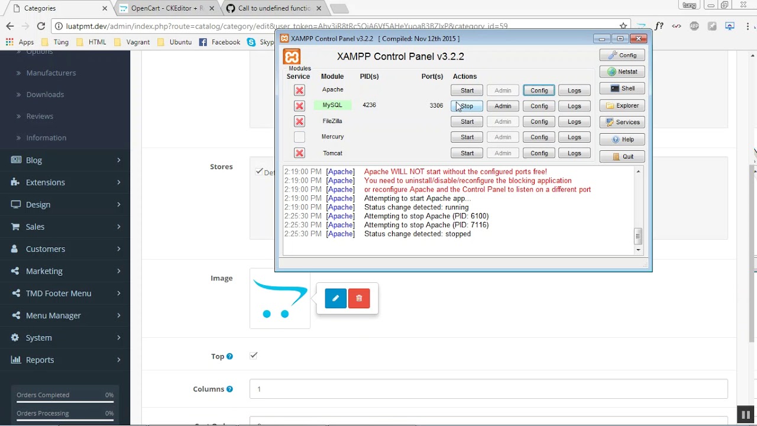Click the category image thumbnail
This screenshot has width=757, height=426.
pyautogui.click(x=280, y=298)
